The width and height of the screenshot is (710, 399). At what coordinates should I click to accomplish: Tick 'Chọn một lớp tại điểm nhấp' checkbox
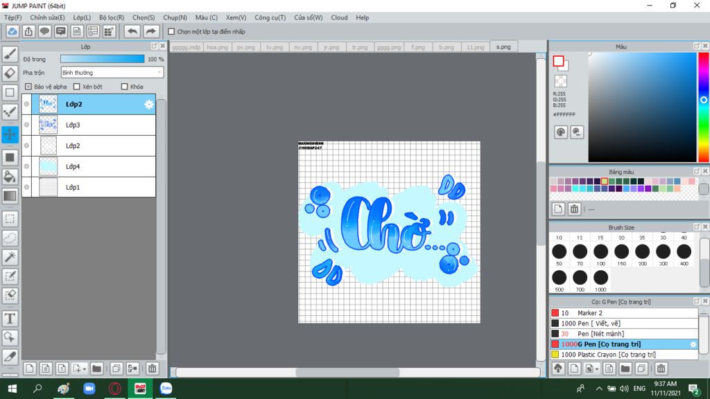(171, 32)
